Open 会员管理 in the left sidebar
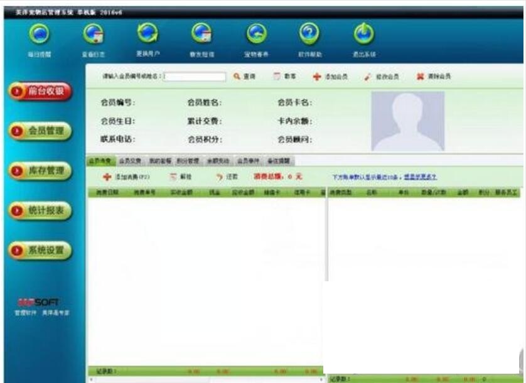 38,132
